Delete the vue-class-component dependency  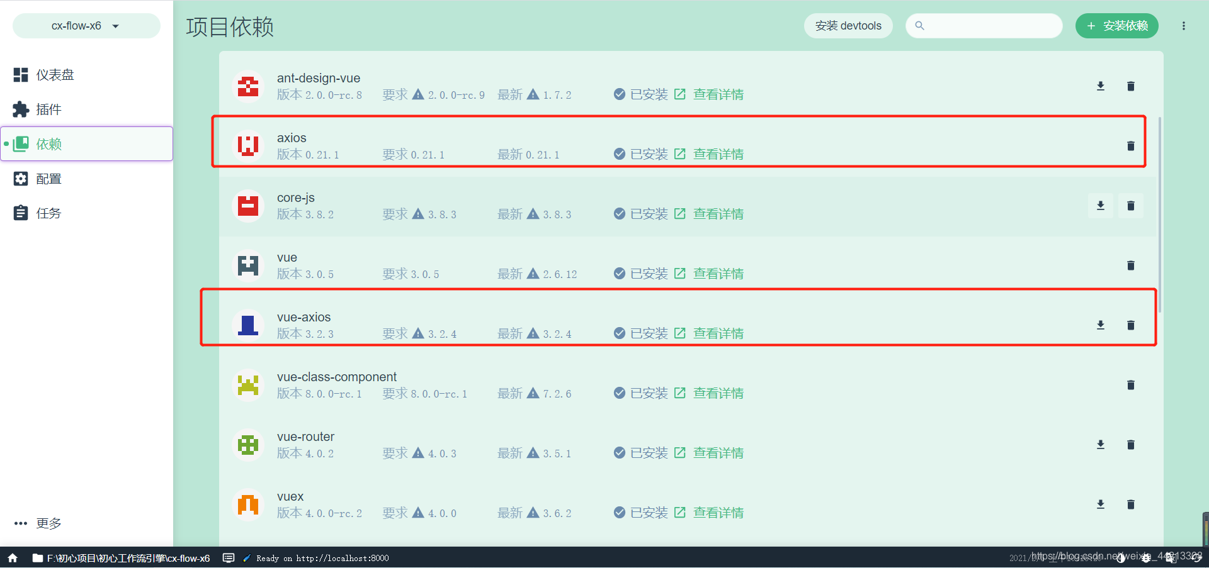1131,385
